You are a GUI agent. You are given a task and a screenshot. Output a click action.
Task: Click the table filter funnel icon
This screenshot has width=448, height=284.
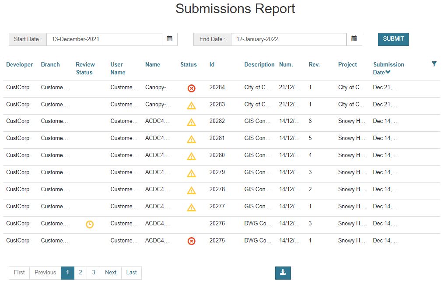coord(434,64)
